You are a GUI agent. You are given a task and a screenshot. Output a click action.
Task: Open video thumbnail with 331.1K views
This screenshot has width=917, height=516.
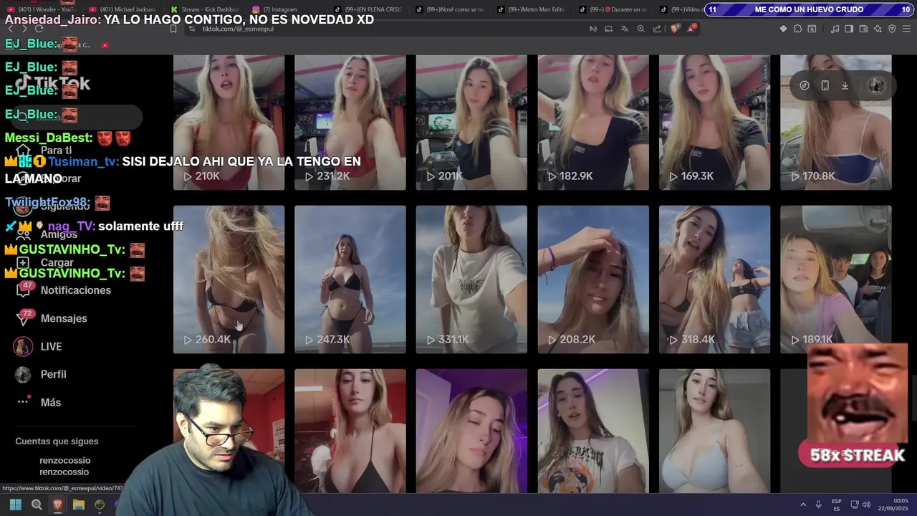[x=471, y=279]
